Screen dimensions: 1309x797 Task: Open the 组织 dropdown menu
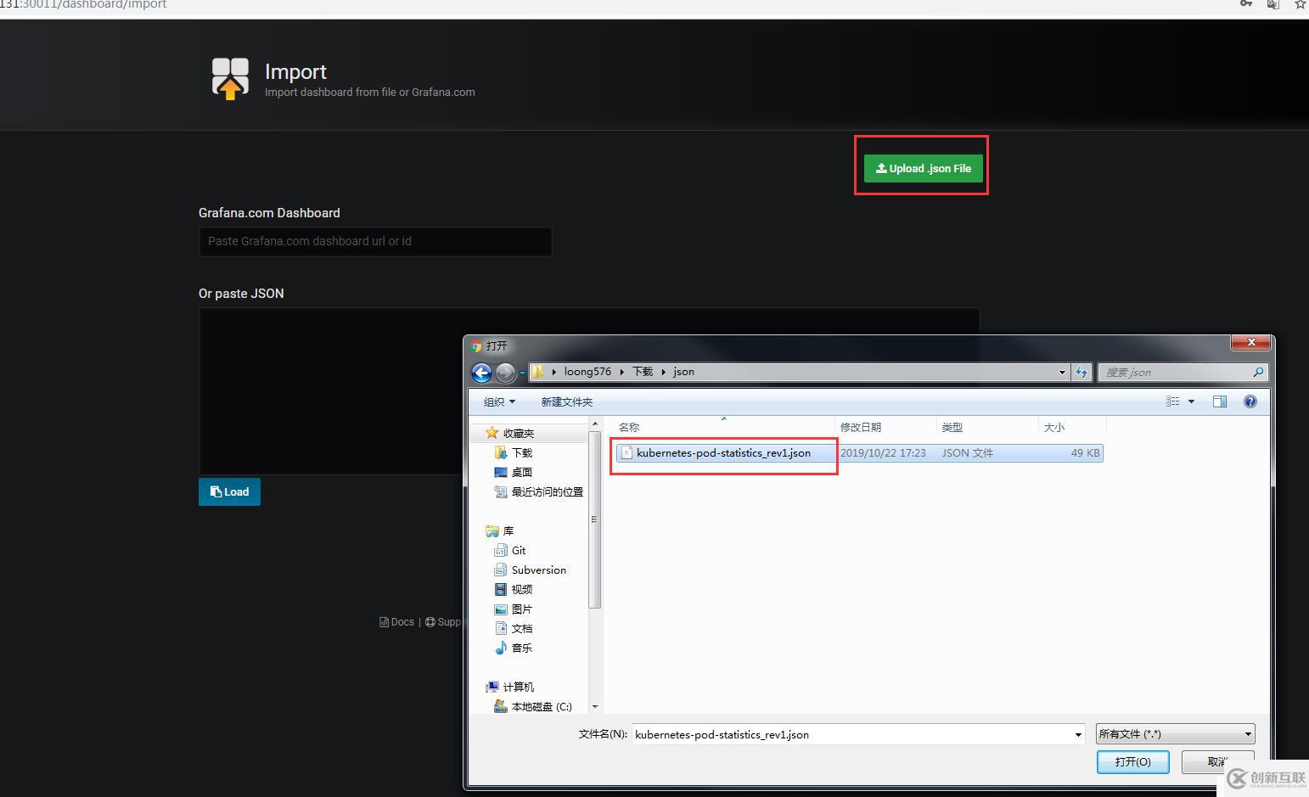point(499,401)
